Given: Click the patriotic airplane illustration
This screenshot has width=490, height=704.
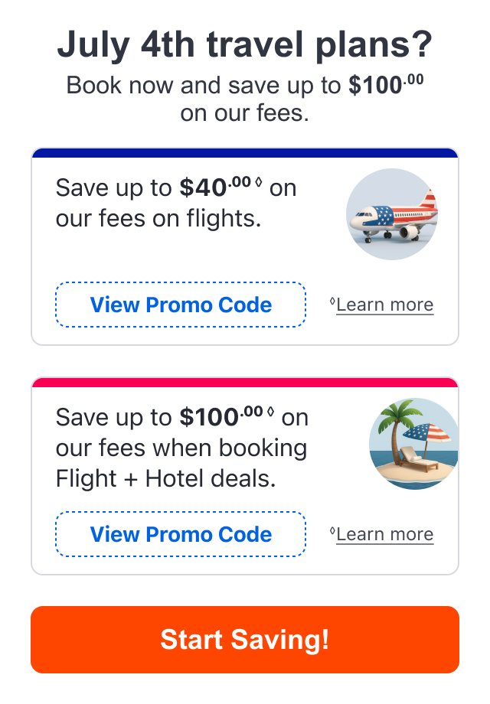Looking at the screenshot, I should click(392, 214).
